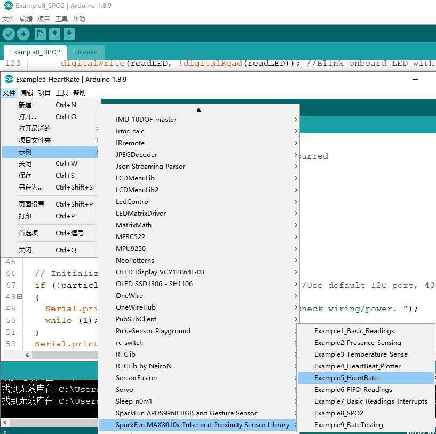The image size is (436, 434).
Task: Expand 示例 submenu entry
Action: point(50,152)
